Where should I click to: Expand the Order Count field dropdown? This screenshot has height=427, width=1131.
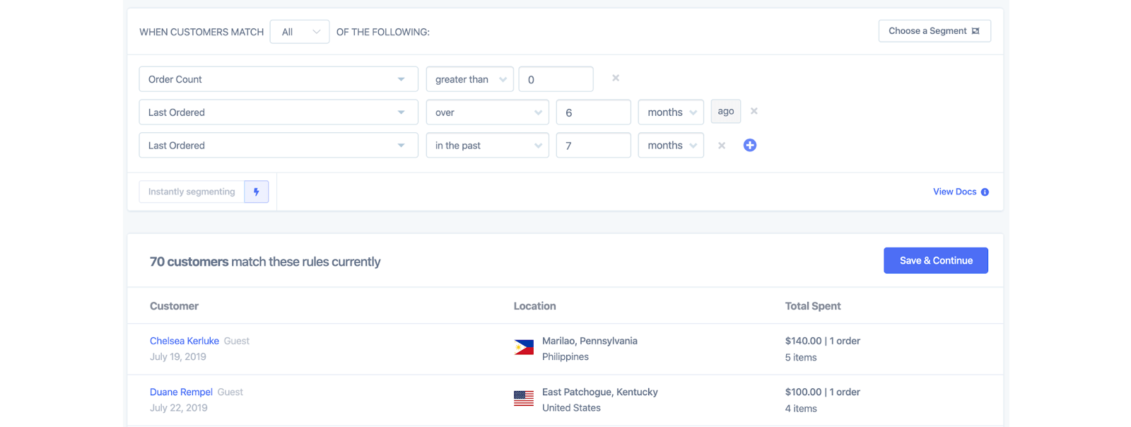[278, 79]
